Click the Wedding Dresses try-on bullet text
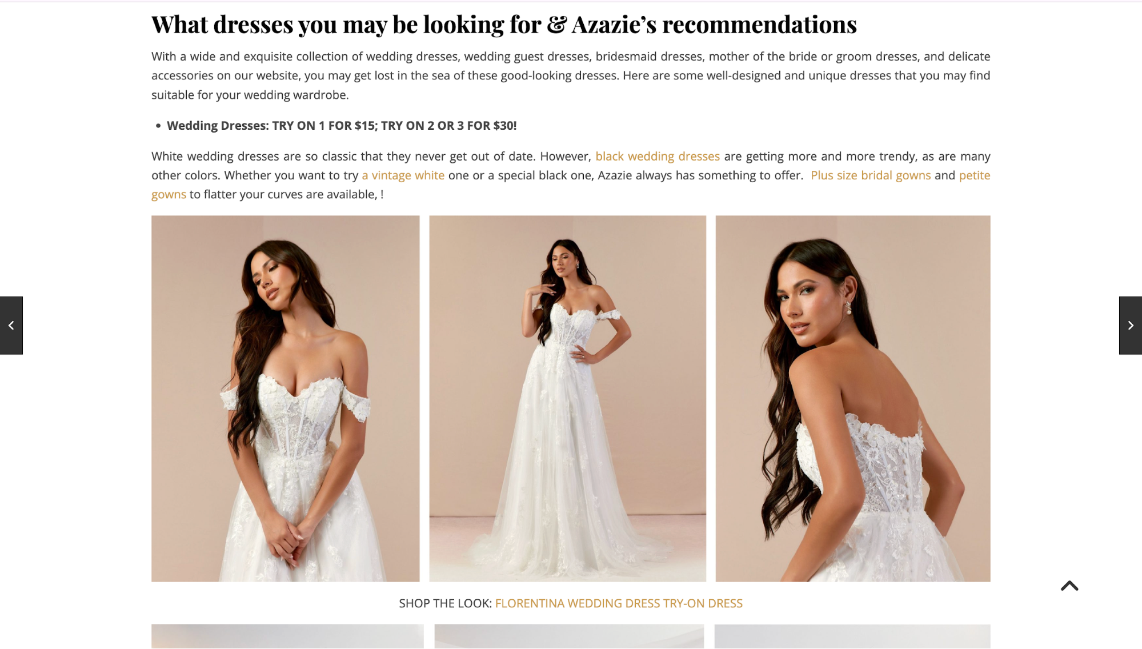This screenshot has height=649, width=1142. click(342, 126)
